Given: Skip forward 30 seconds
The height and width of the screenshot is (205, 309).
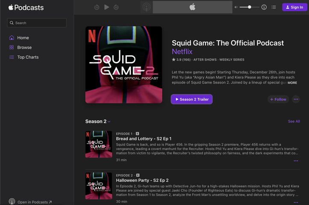Looking at the screenshot, I should point(116,7).
